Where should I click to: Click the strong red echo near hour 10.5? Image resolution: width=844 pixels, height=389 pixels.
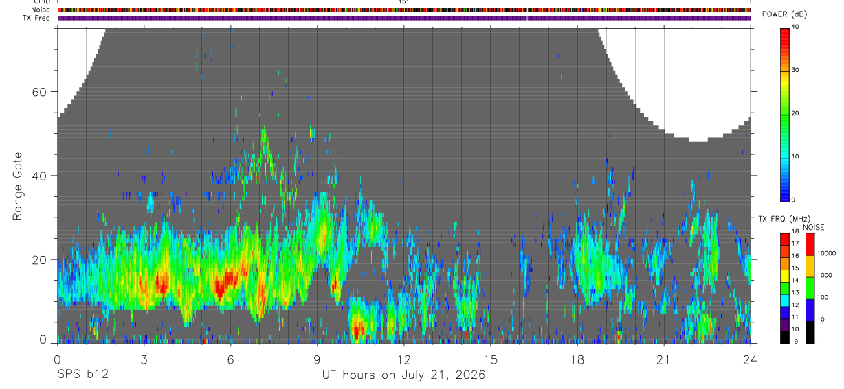point(357,330)
